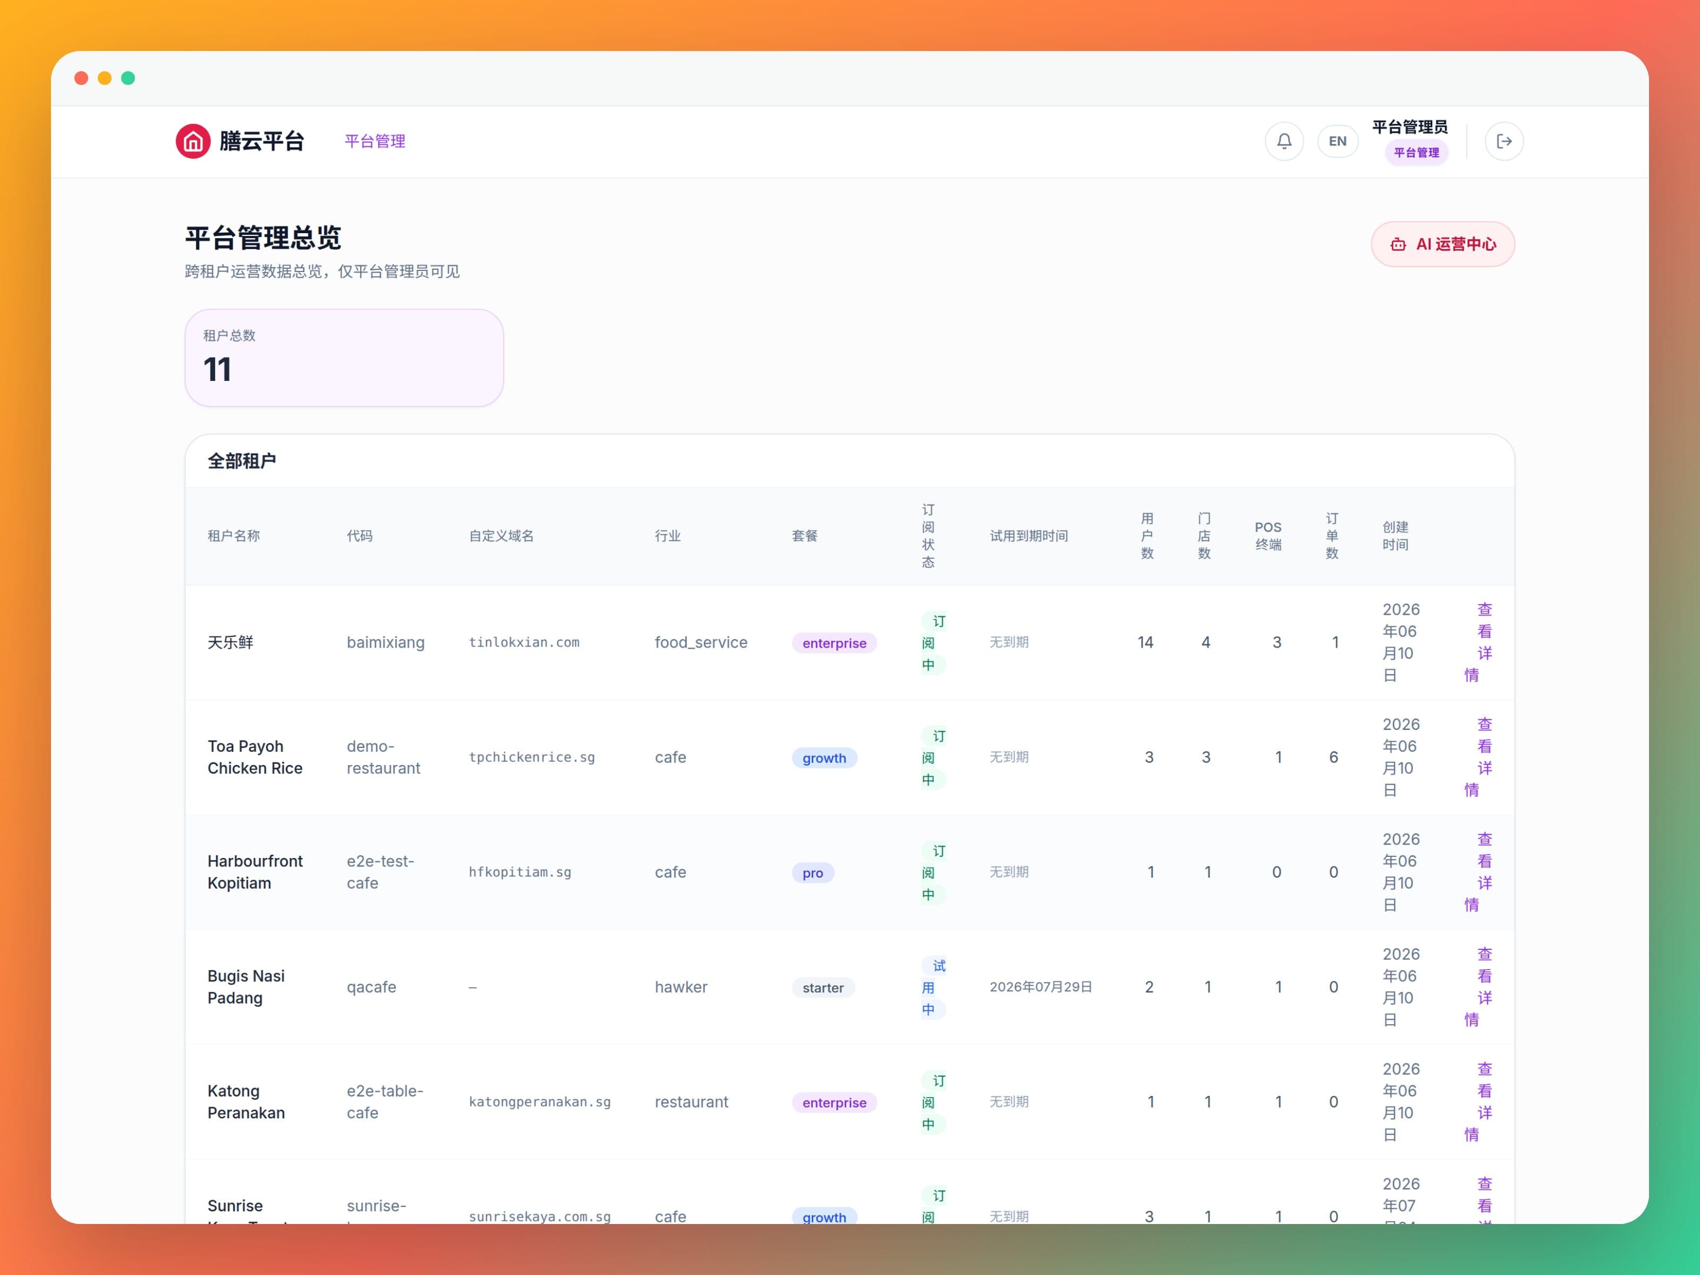
Task: View details for Katong Peranakan
Action: 1478,1102
